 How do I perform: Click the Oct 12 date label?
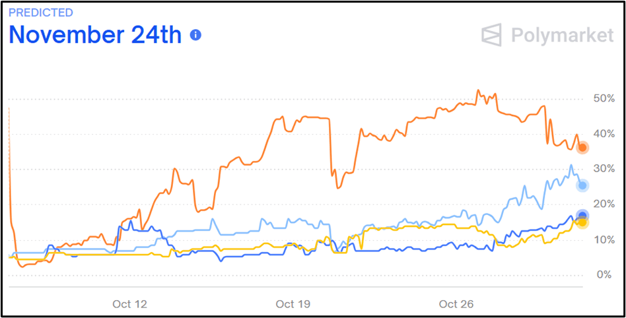(x=129, y=304)
